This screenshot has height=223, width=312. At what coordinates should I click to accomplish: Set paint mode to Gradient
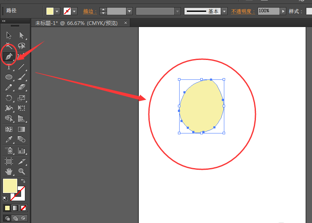15,208
